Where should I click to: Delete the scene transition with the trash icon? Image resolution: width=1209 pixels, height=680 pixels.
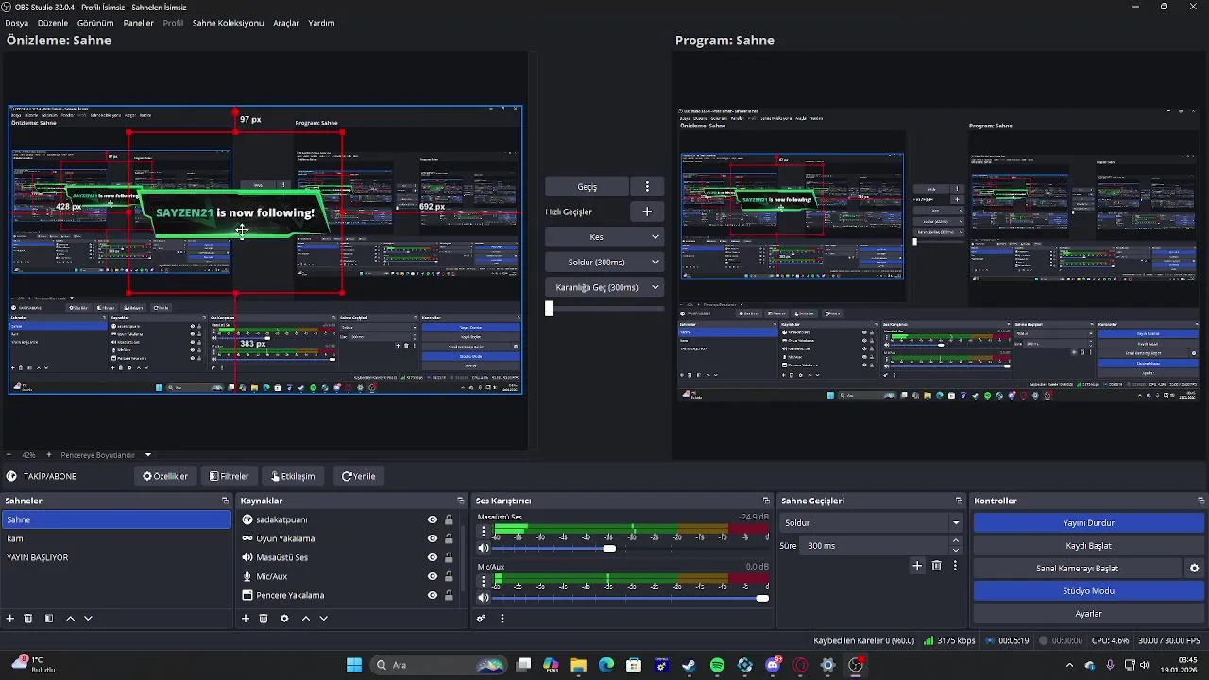(x=936, y=566)
